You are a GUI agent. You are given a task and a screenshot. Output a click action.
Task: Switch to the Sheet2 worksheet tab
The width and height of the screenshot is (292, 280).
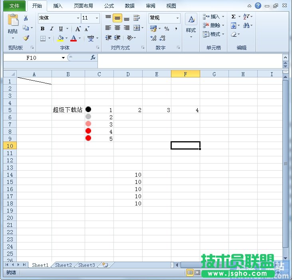pyautogui.click(x=64, y=265)
